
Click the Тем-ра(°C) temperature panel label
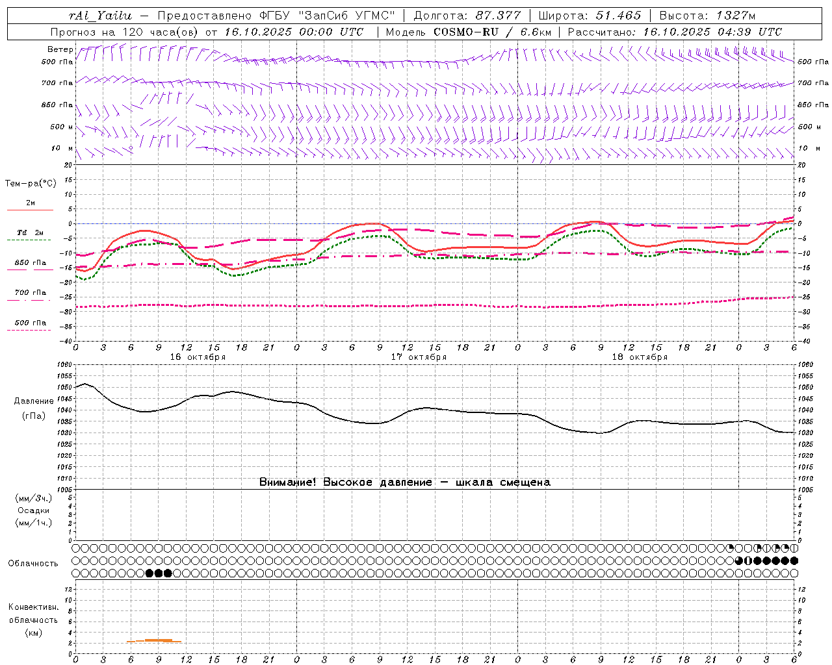click(x=31, y=184)
